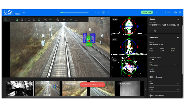The width and height of the screenshot is (185, 100).
Task: Click the exit task icon
Action: pyautogui.click(x=180, y=12)
